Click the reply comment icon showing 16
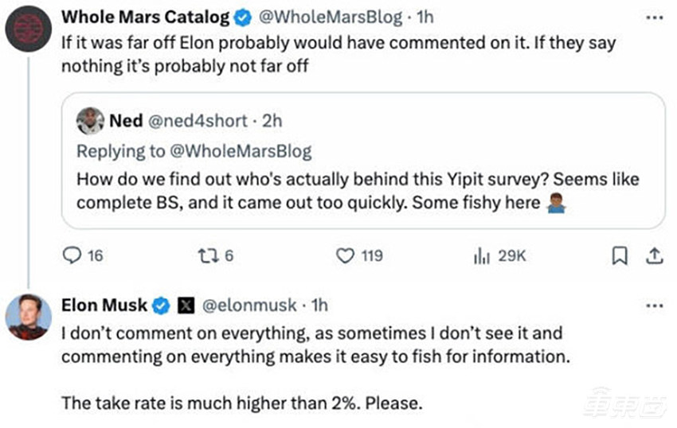The height and width of the screenshot is (428, 677). [72, 255]
